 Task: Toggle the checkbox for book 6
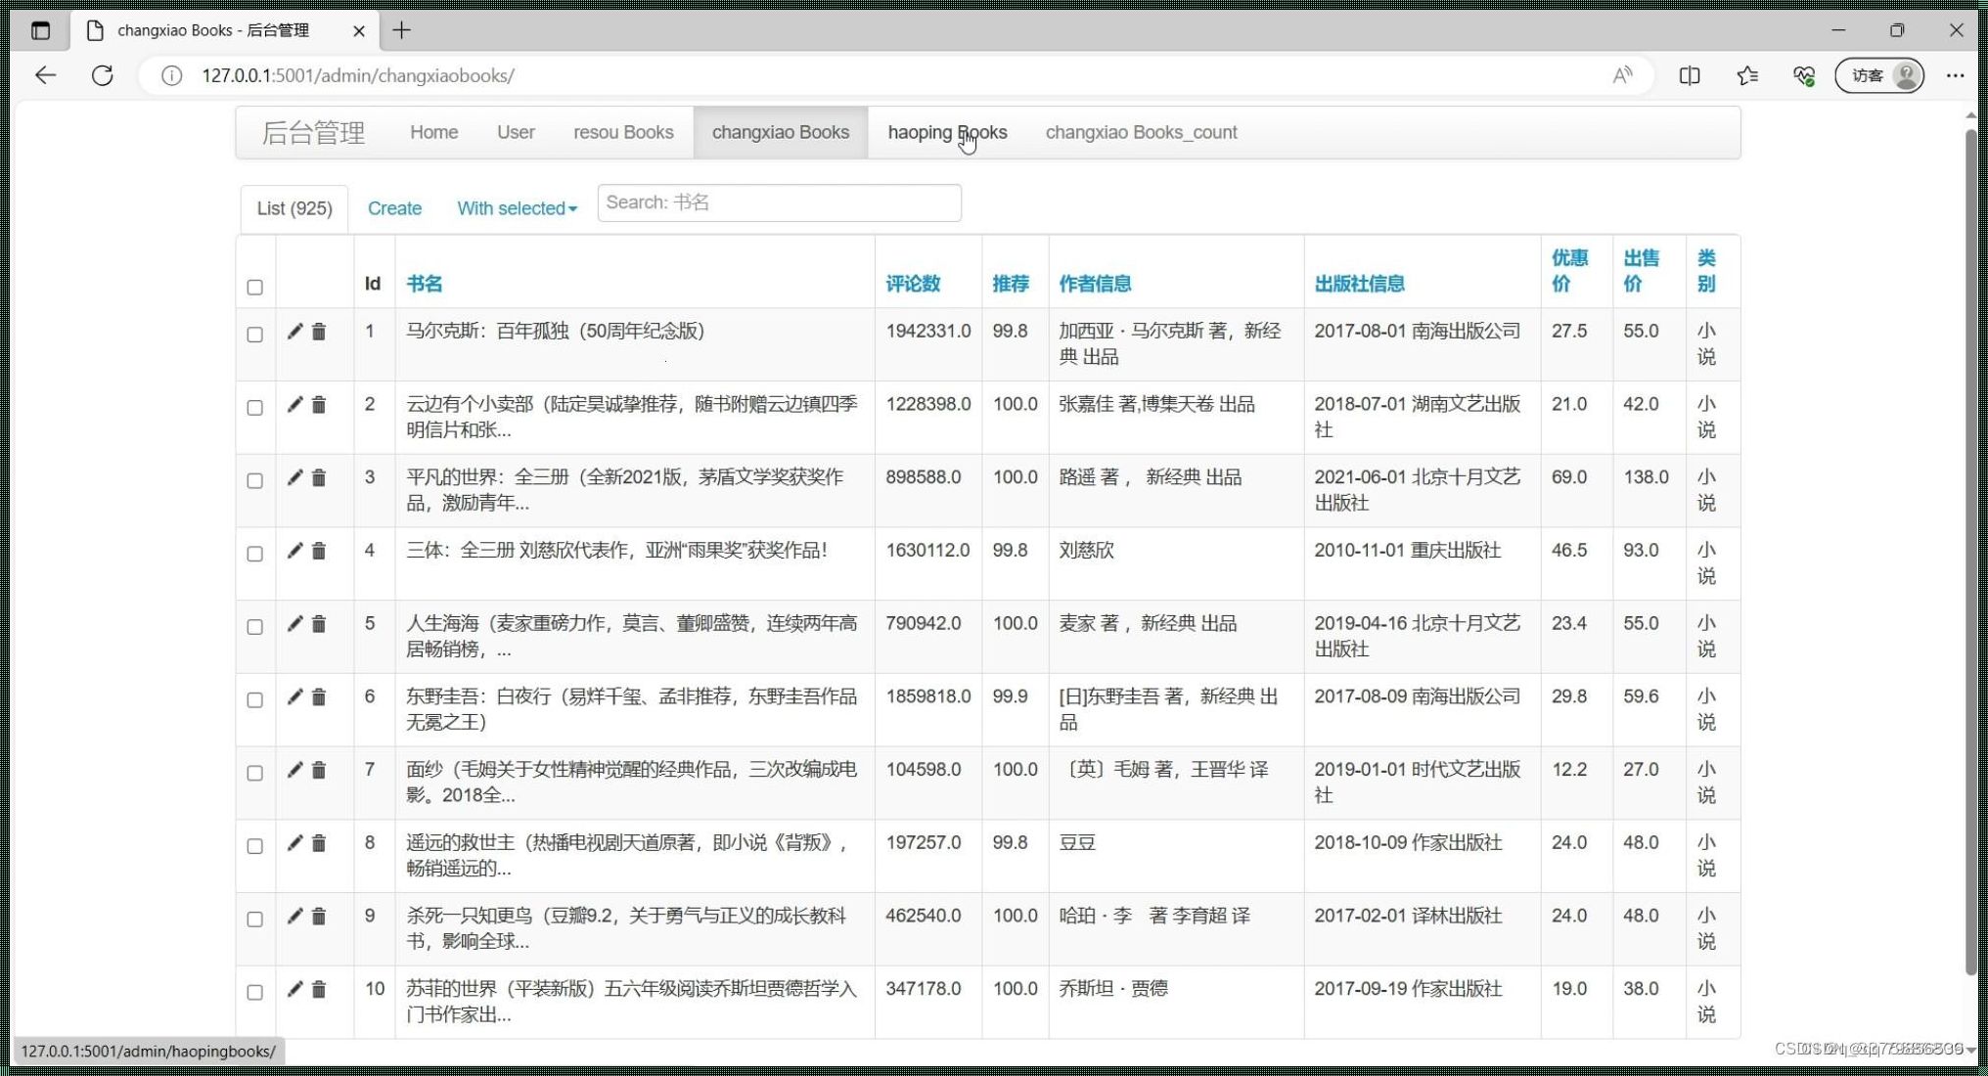[x=255, y=695]
